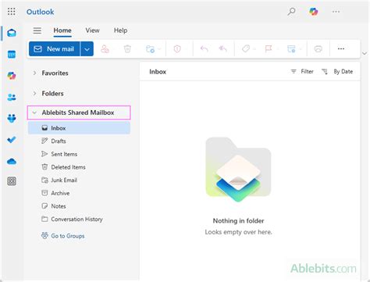Switch to the View tab
This screenshot has height=282, width=370.
pyautogui.click(x=92, y=30)
